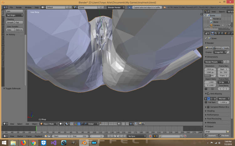Click the Audio render button
This screenshot has height=146, width=235.
225,48
